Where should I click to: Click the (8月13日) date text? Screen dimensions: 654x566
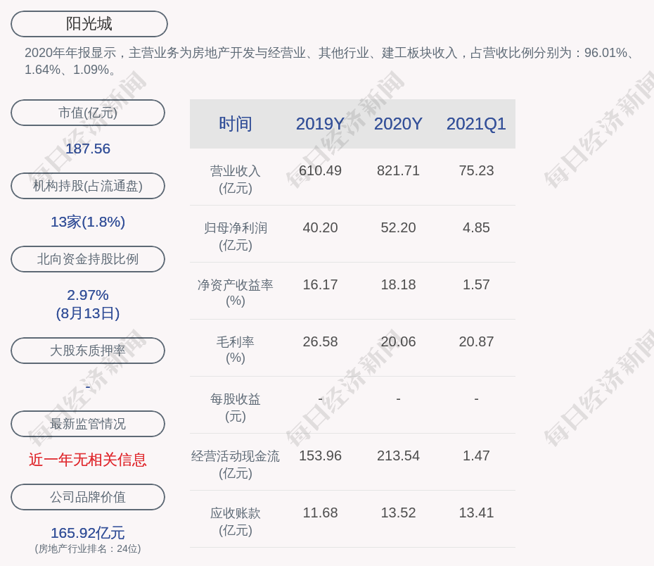pos(88,313)
